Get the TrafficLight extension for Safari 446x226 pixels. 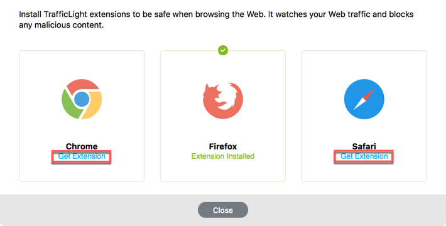(x=364, y=156)
